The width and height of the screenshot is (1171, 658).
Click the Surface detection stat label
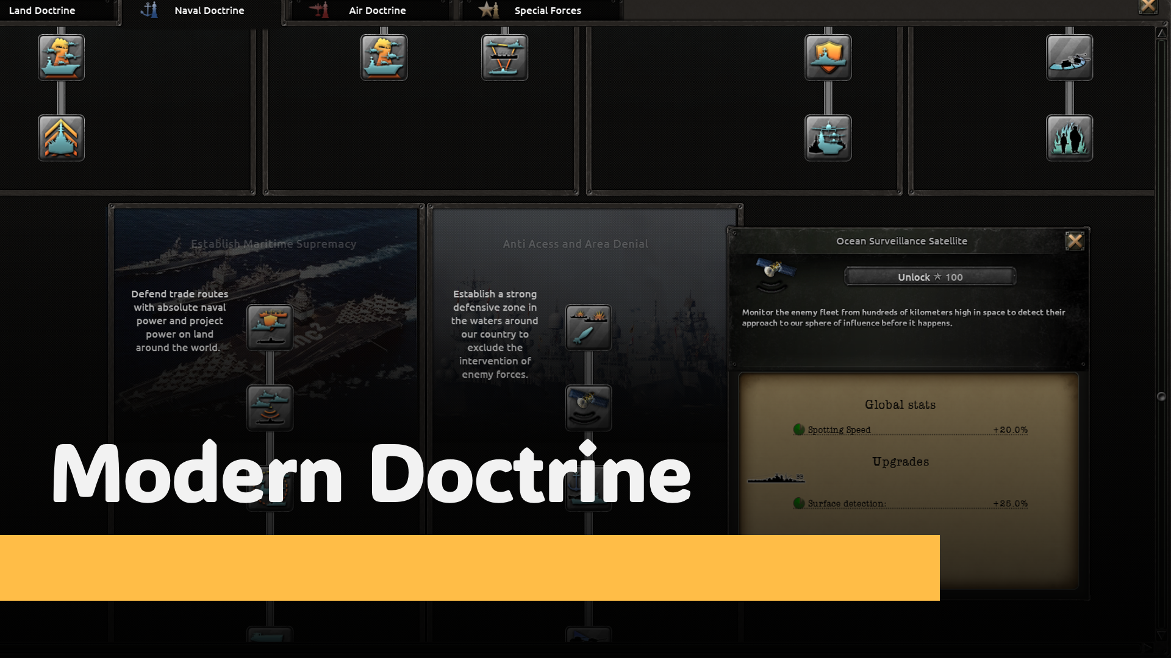click(847, 503)
